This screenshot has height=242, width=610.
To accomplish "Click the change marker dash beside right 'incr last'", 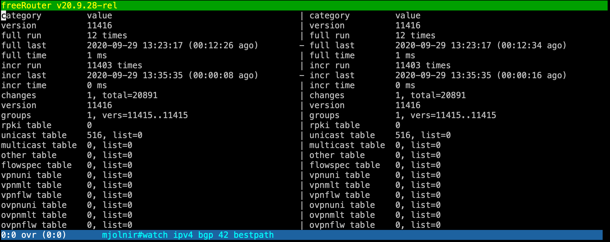I will pos(302,76).
